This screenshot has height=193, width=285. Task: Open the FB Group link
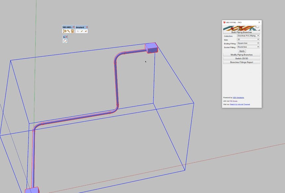point(234,101)
